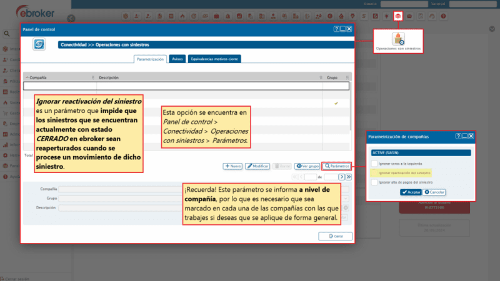Click help icon in Parametrización de compañías title bar
This screenshot has height=281, width=500.
[x=458, y=136]
